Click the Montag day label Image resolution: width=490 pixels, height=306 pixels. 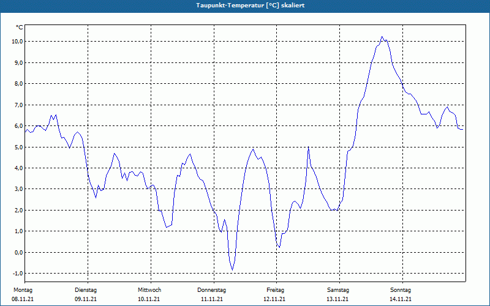(23, 290)
